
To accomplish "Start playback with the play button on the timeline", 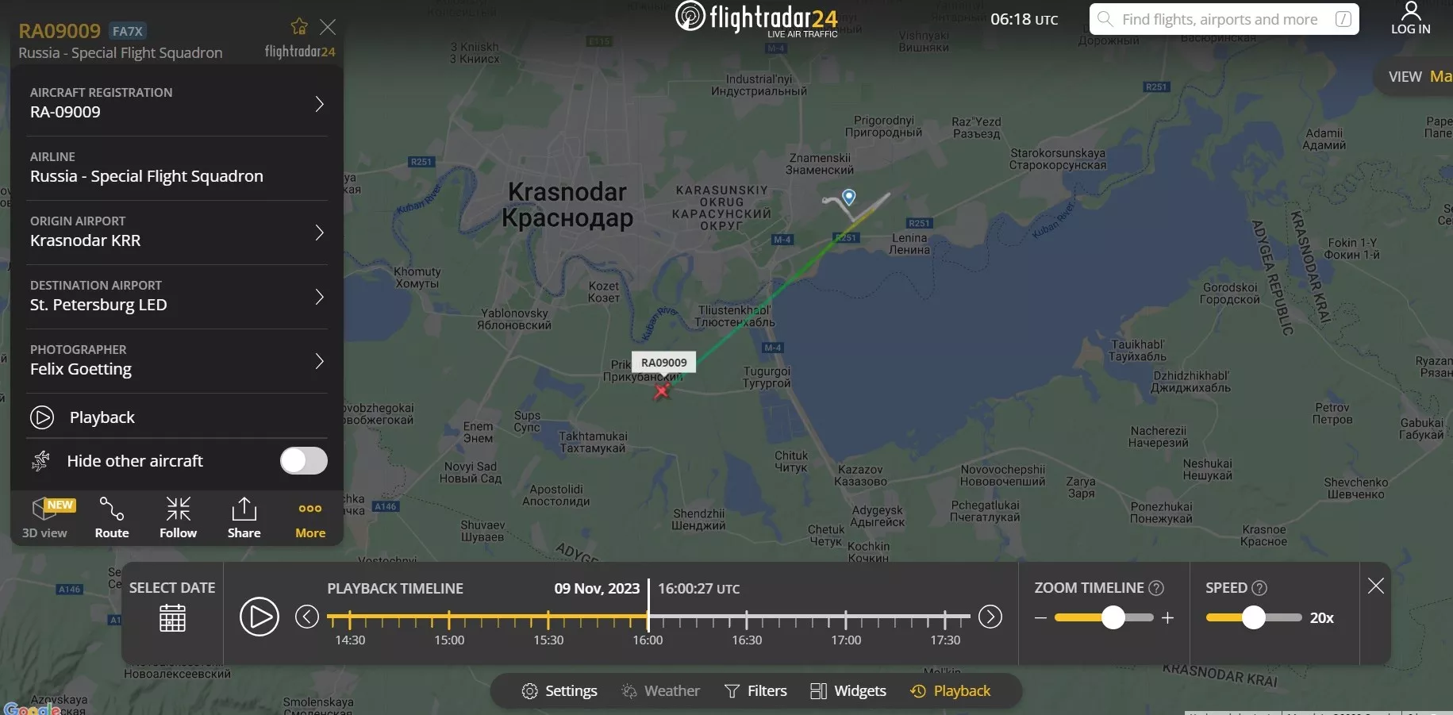I will [259, 617].
